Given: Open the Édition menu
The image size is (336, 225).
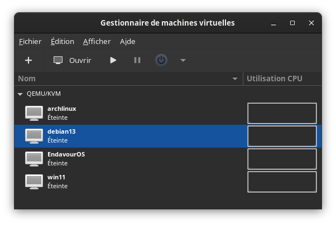Looking at the screenshot, I should click(x=63, y=42).
